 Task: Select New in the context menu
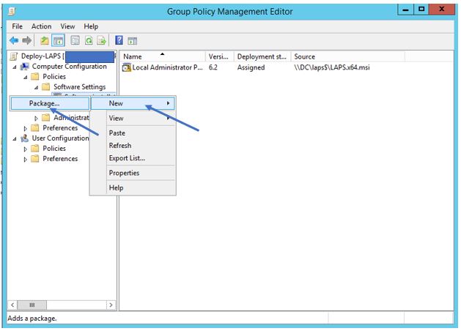(x=133, y=103)
